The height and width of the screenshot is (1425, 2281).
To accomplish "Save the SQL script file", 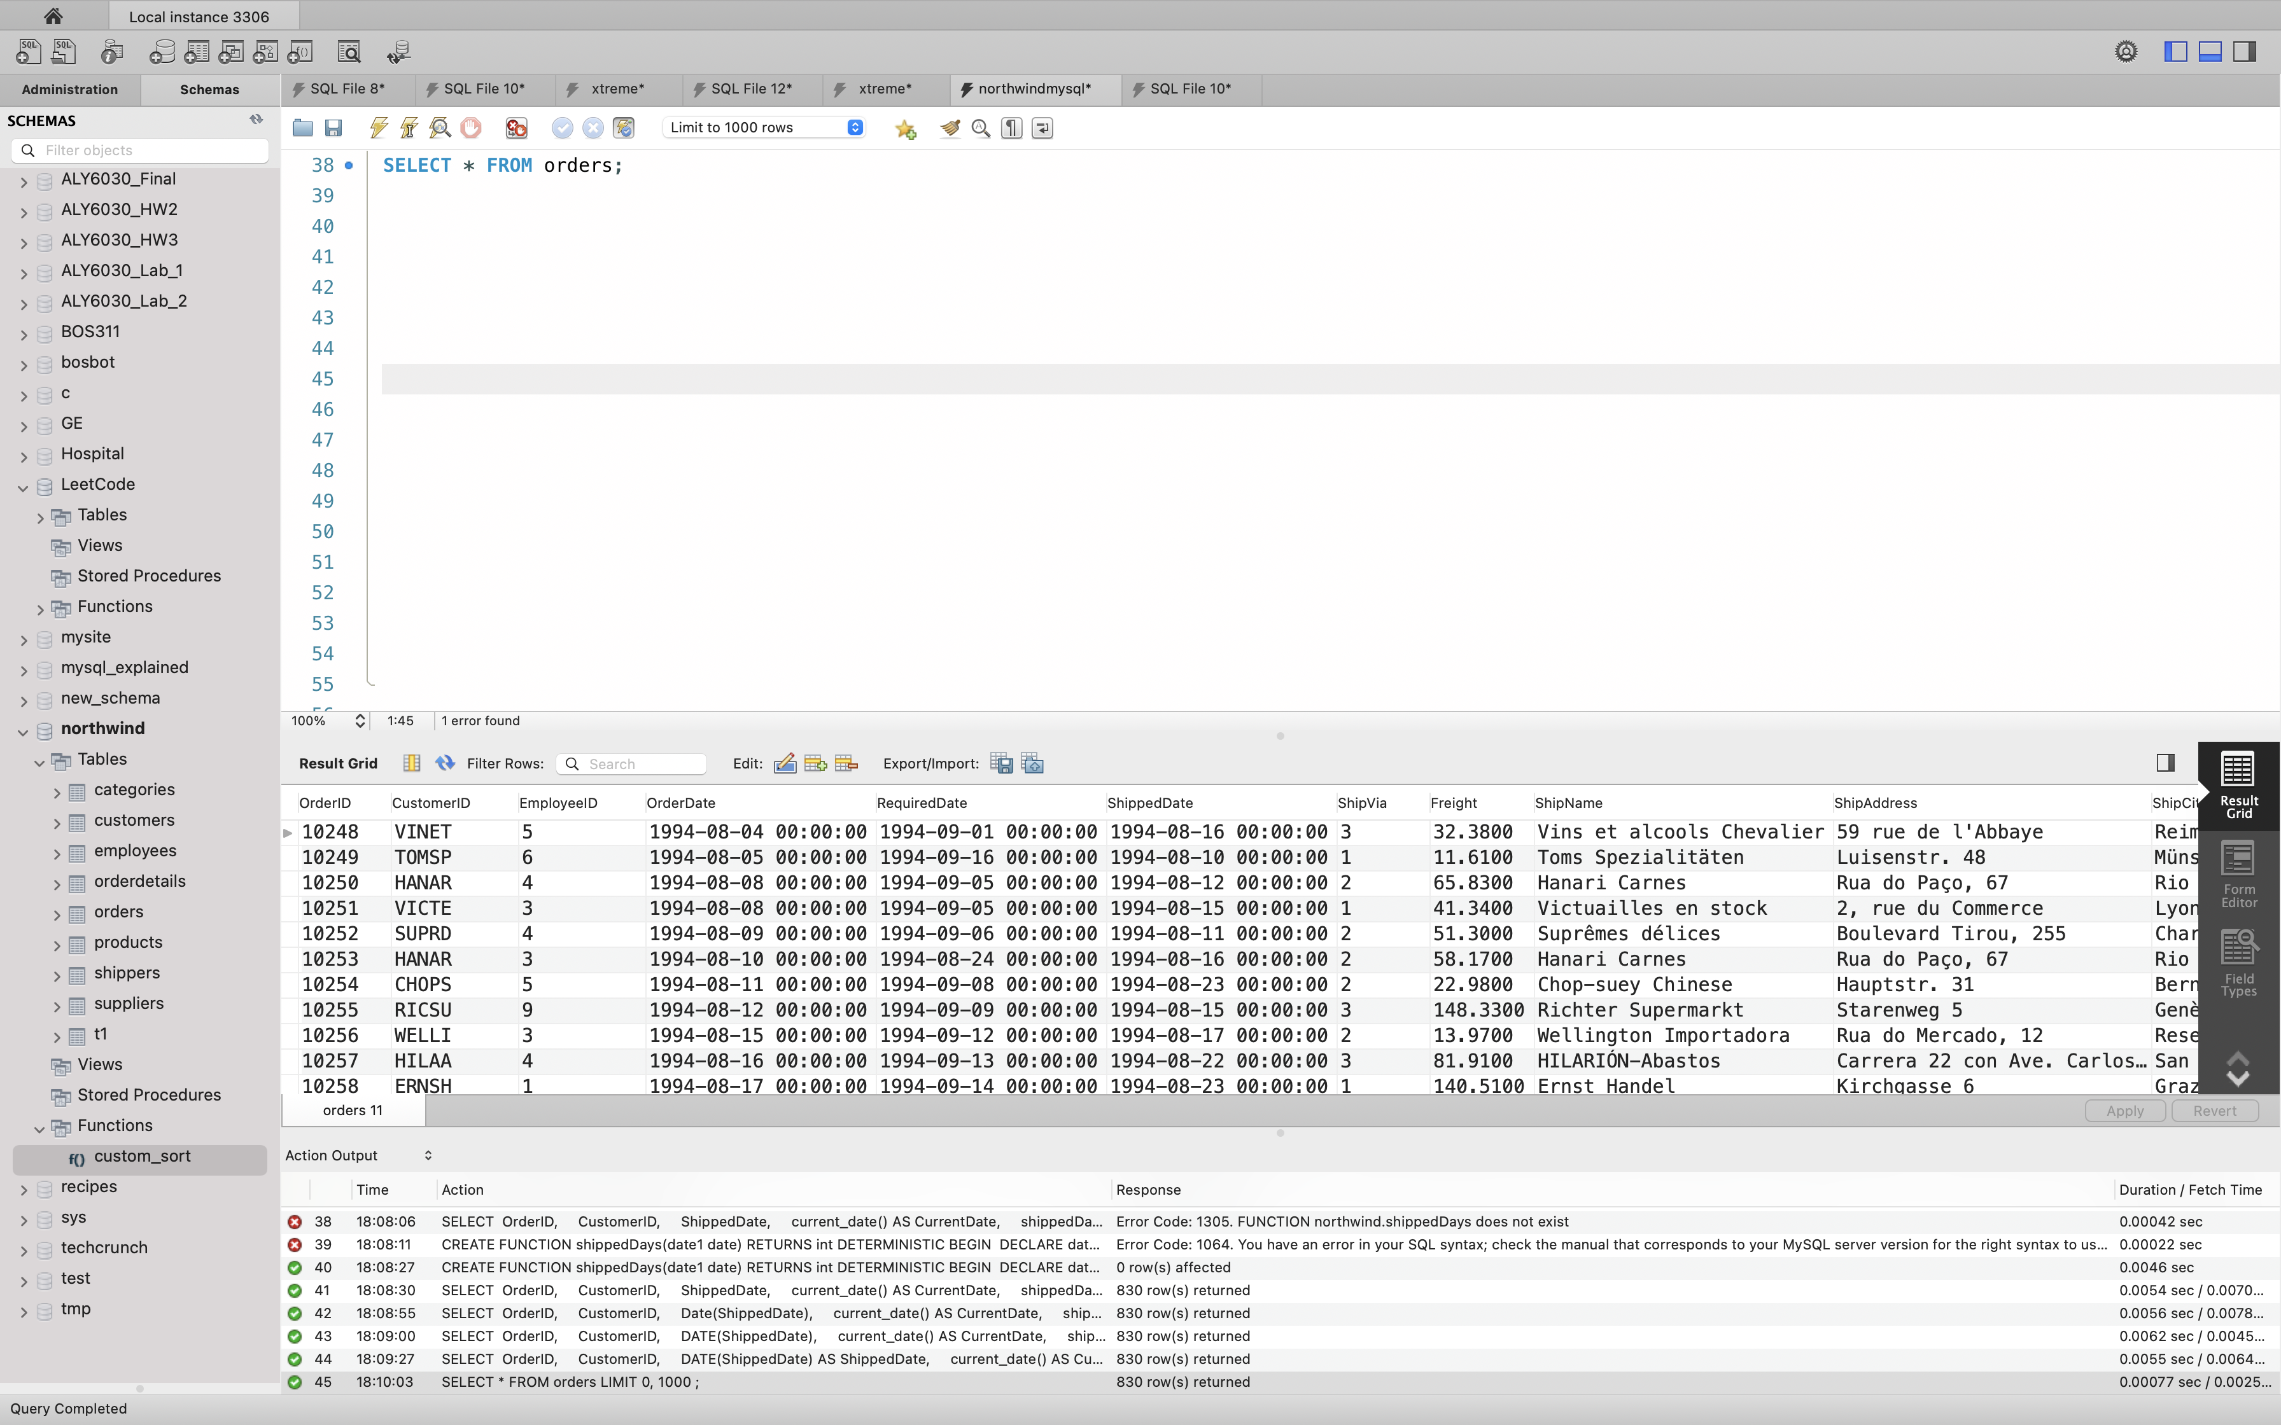I will point(333,128).
